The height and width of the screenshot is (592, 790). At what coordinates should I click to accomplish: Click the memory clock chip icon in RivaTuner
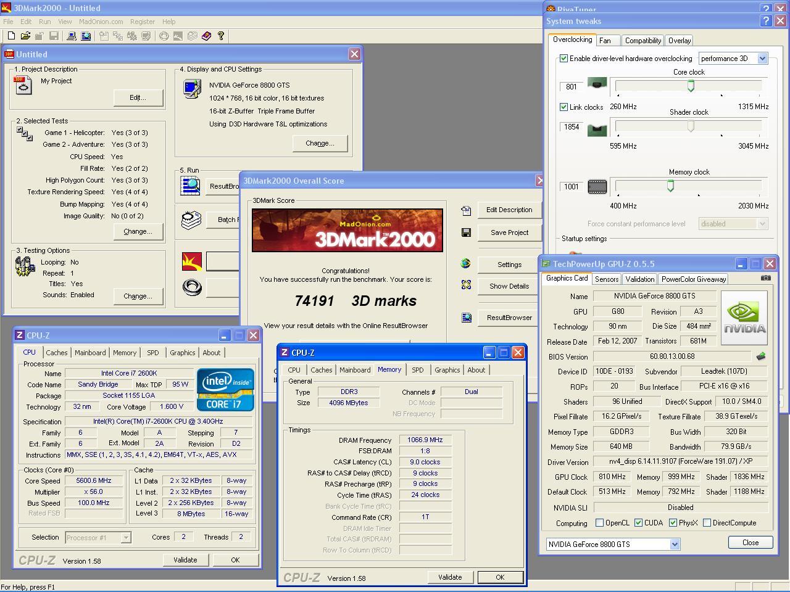[597, 186]
